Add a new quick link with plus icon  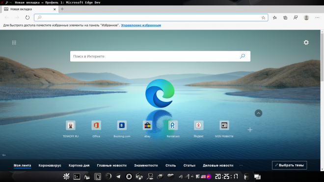tap(250, 130)
